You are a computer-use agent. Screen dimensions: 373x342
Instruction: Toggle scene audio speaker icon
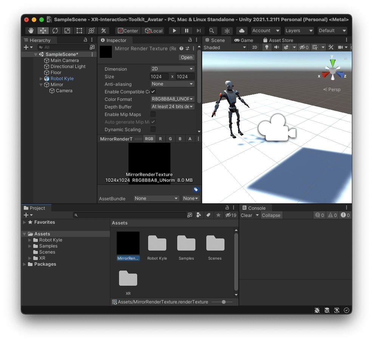[276, 47]
